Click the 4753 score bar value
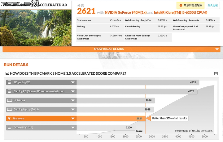This screenshot has width=223, height=142. 193,82
